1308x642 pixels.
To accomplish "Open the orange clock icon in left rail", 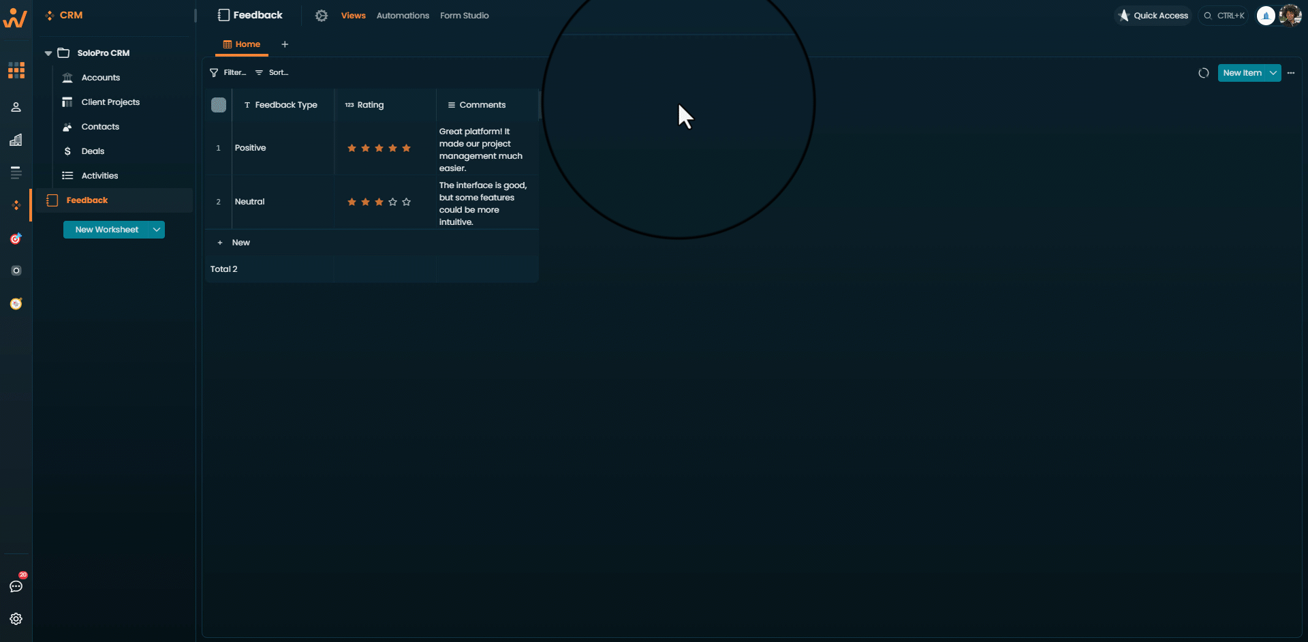I will [x=16, y=303].
